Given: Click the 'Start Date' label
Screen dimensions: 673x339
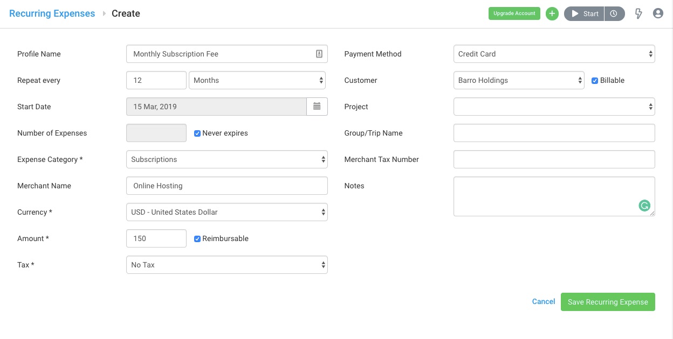Looking at the screenshot, I should pos(34,107).
